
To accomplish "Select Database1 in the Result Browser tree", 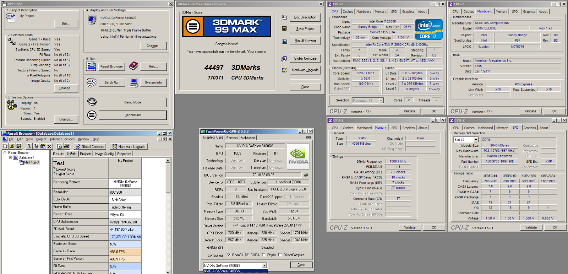I will coord(26,157).
